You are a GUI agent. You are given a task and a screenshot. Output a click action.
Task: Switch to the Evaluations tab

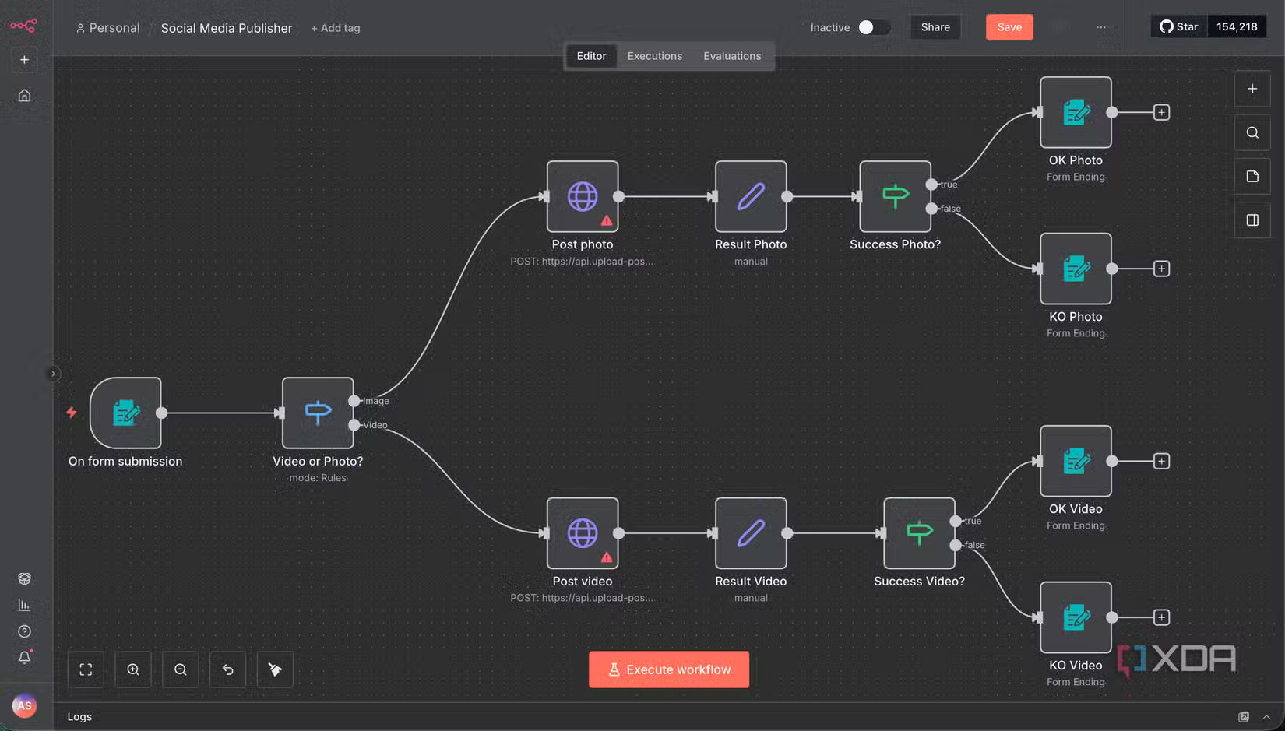(732, 56)
